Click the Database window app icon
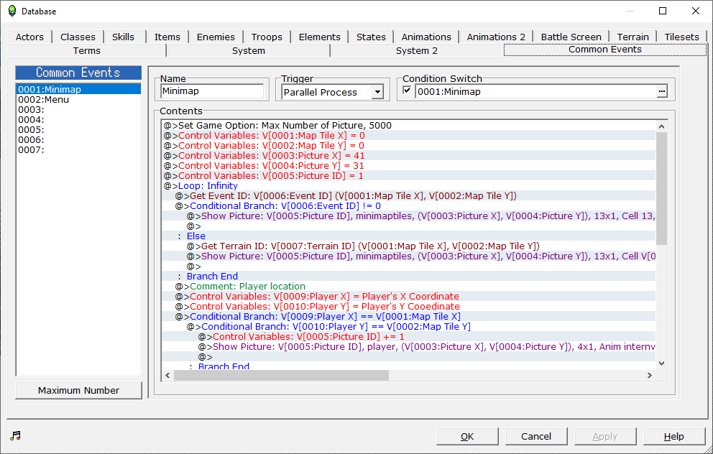713x454 pixels. (x=12, y=11)
